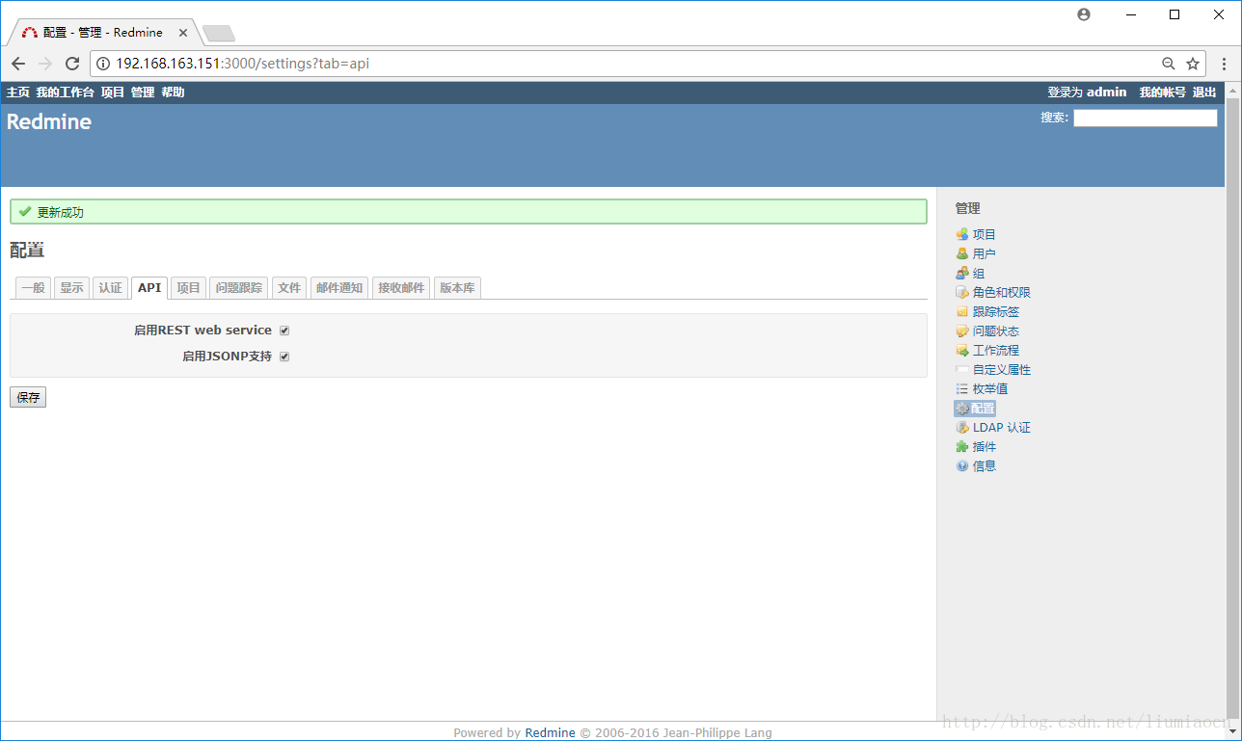The height and width of the screenshot is (741, 1242).
Task: Switch to the 邮件通知 settings tab
Action: (x=339, y=288)
